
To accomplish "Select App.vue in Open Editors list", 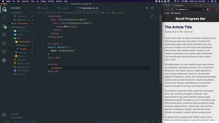I will coord(22,16).
